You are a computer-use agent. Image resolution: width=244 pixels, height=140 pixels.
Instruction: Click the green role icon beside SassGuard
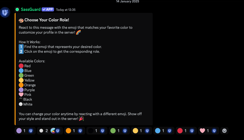click(x=17, y=9)
